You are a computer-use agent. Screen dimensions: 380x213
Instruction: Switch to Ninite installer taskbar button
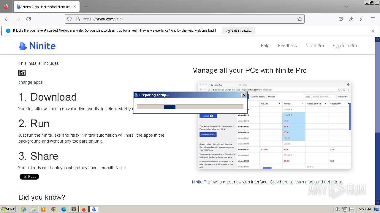coord(94,209)
